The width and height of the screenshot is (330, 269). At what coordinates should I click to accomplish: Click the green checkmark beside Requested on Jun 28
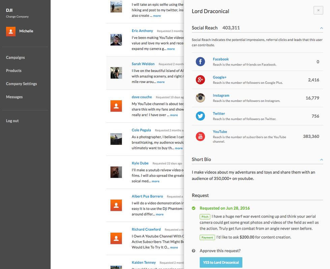point(193,208)
